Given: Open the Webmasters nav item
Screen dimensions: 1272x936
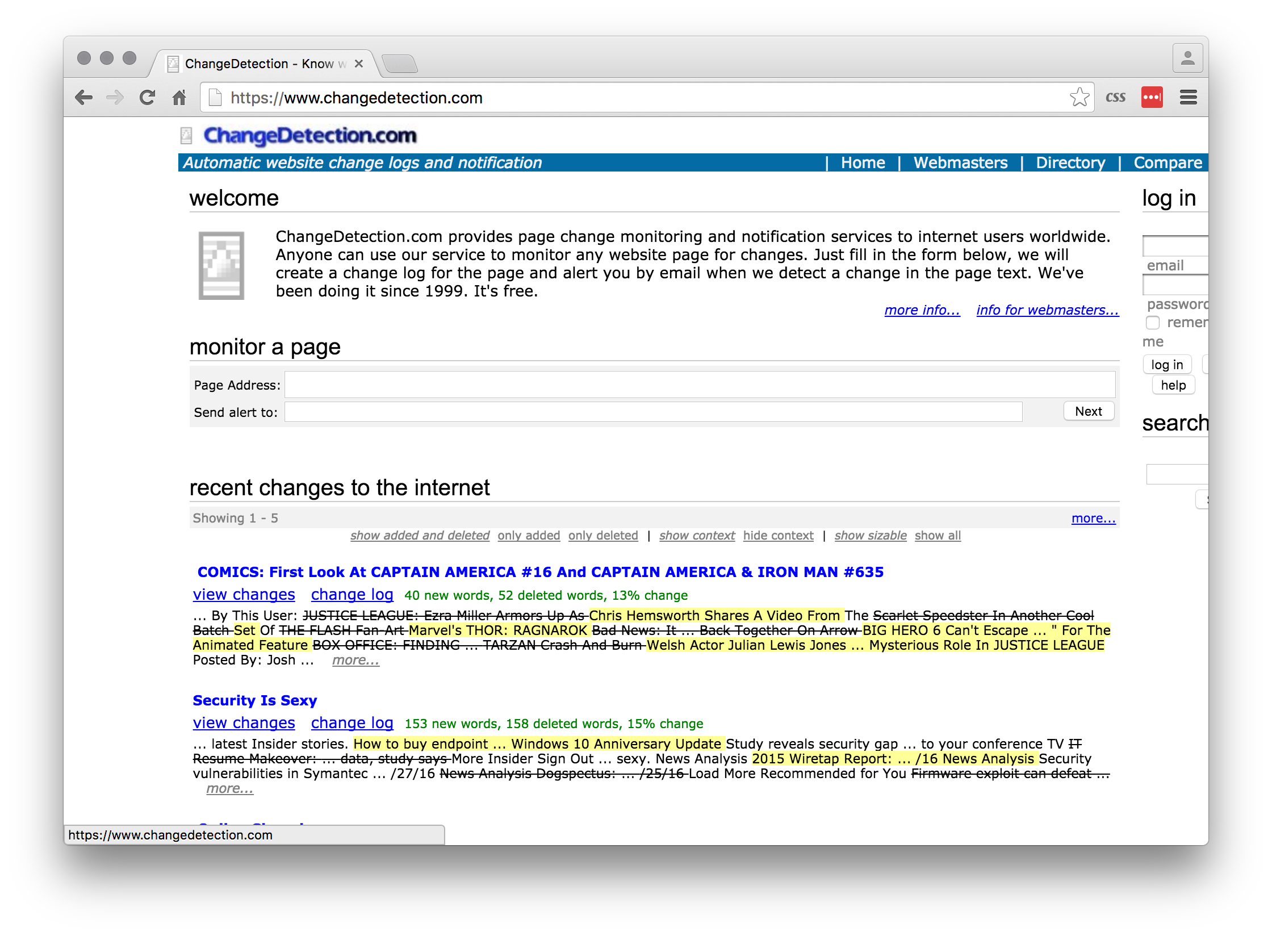Looking at the screenshot, I should point(960,163).
